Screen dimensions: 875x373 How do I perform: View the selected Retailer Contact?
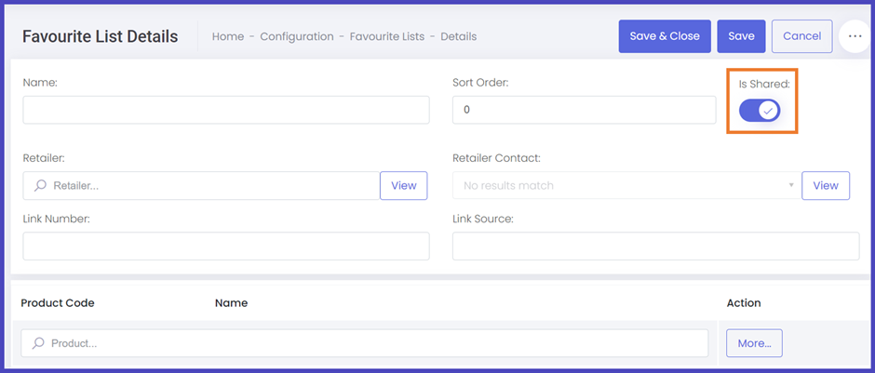point(826,186)
